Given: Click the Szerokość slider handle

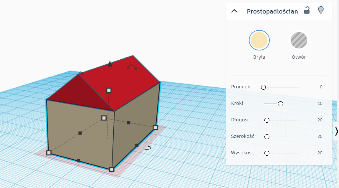Looking at the screenshot, I should tap(267, 137).
